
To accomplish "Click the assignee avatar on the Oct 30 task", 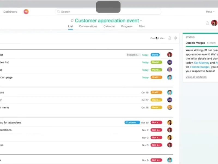I will tap(170, 122).
